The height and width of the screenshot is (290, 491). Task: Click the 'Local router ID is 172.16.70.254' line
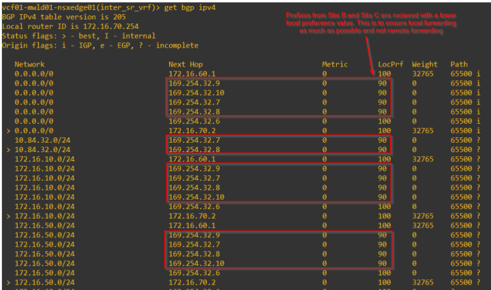point(71,26)
